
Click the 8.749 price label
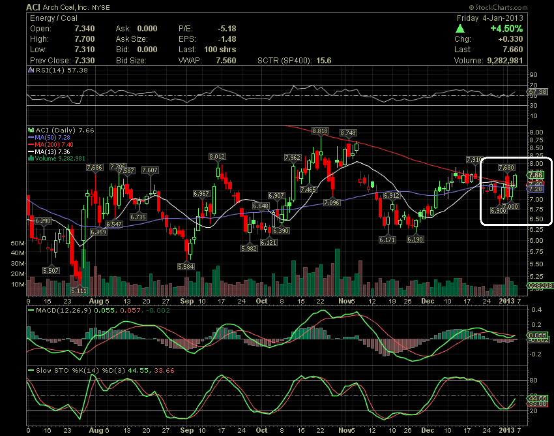tap(348, 132)
